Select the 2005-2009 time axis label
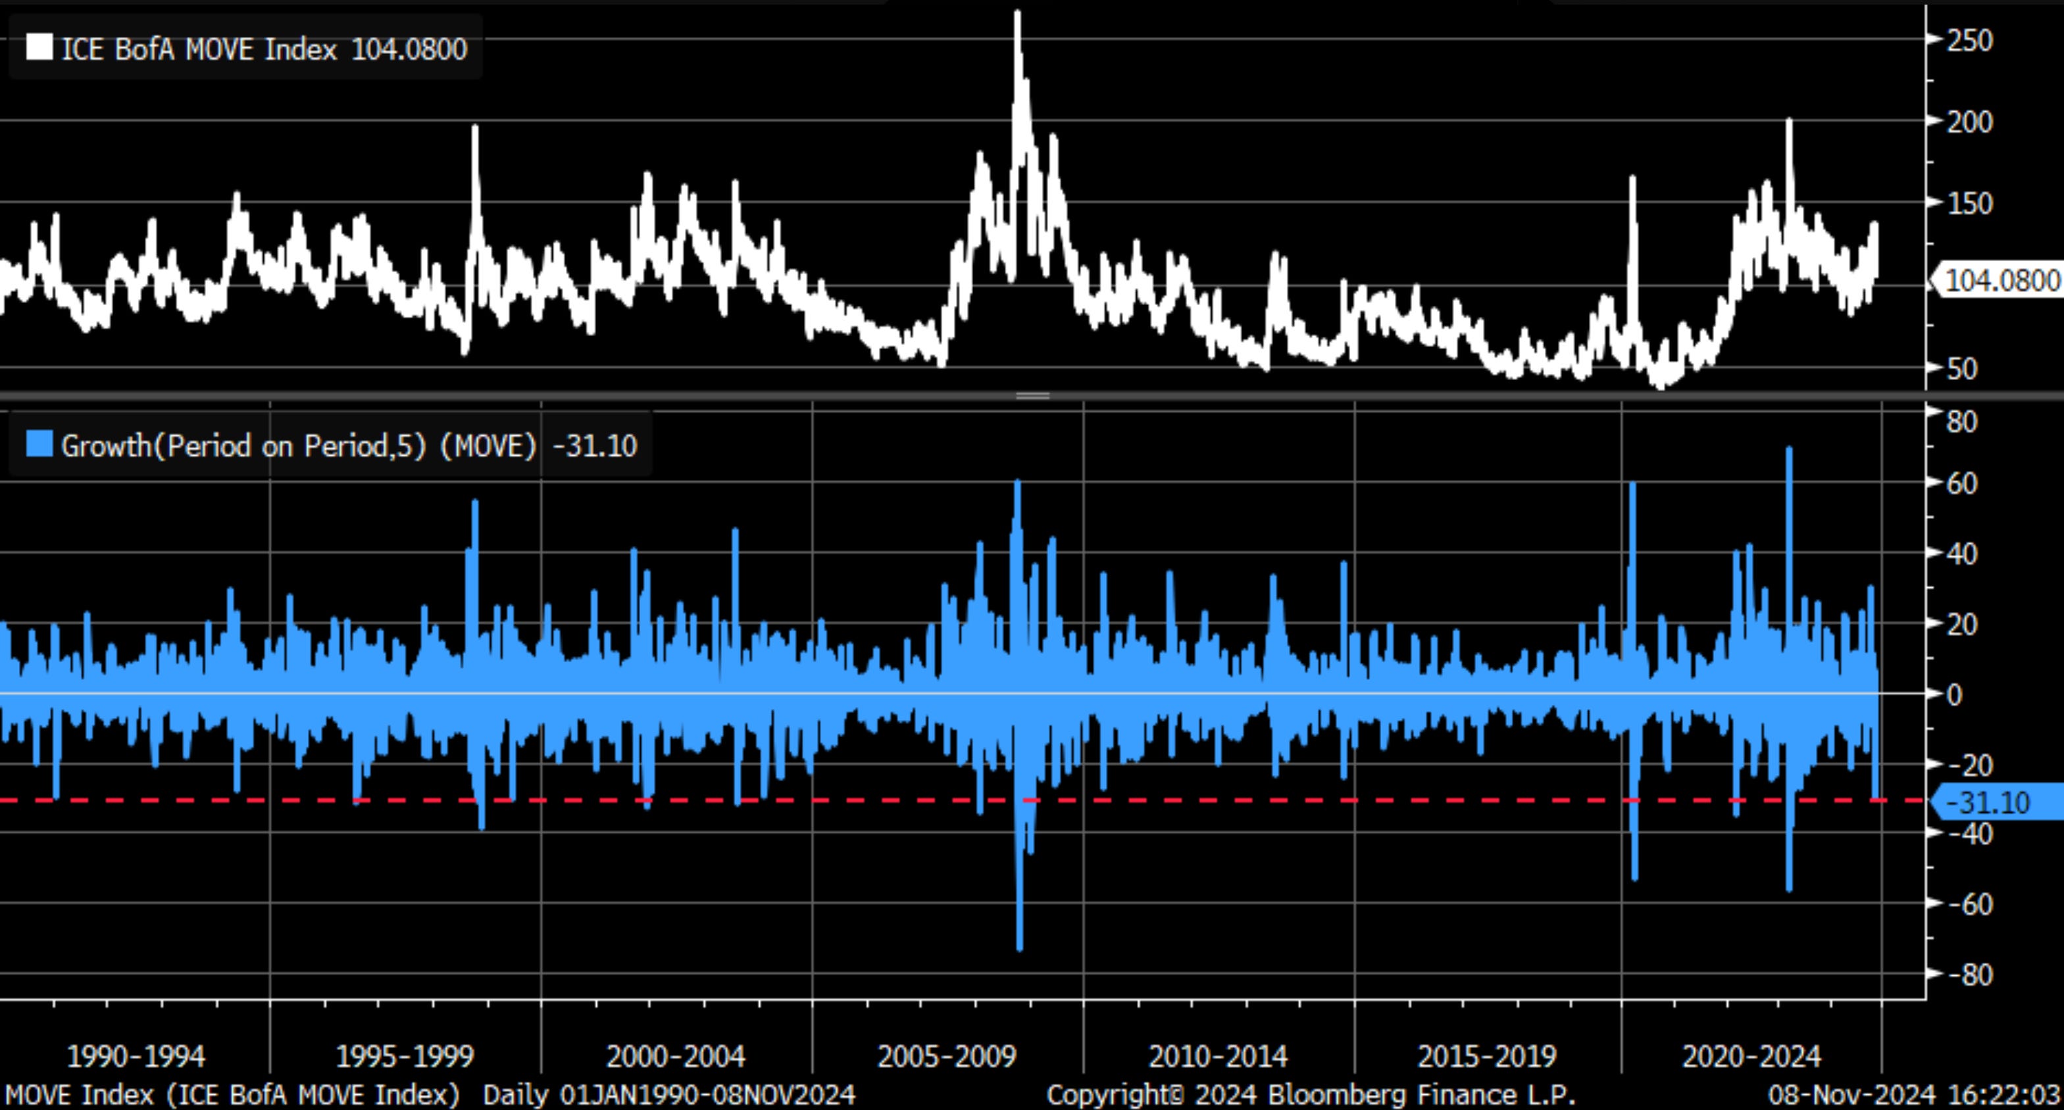 (x=947, y=1056)
